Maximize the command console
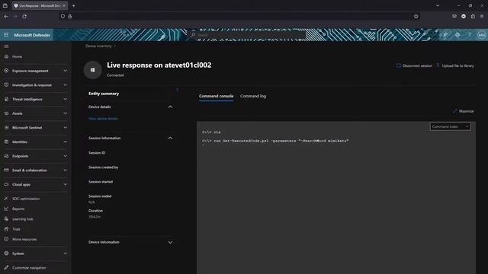488x274 pixels. tap(464, 111)
